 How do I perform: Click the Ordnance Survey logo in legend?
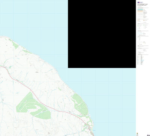click(140, 2)
